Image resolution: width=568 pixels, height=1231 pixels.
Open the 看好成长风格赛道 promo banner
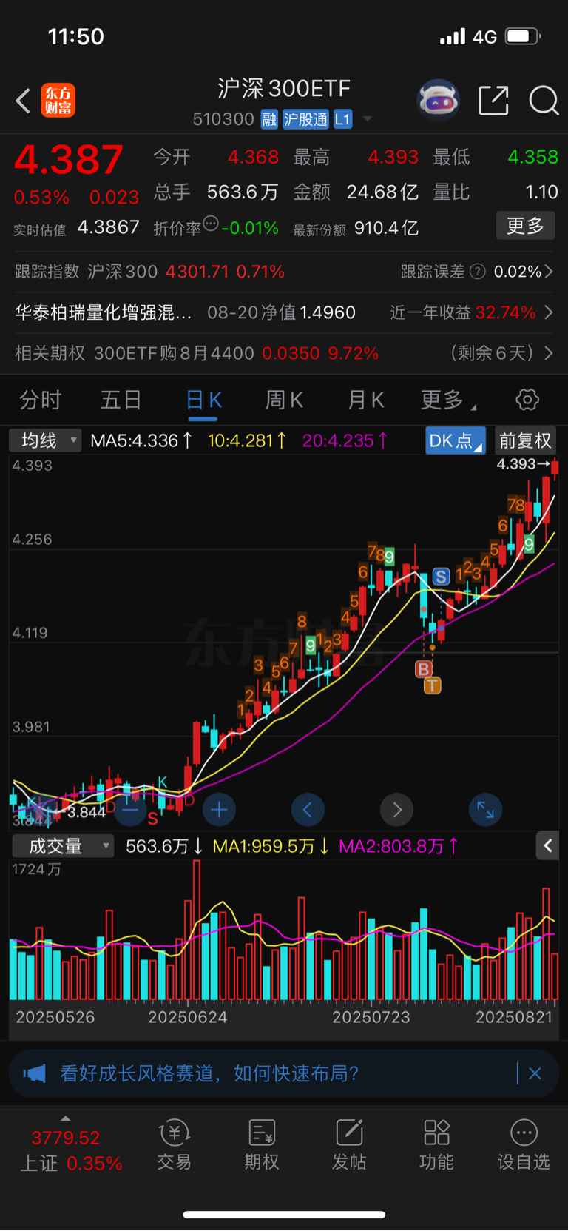(x=284, y=1073)
